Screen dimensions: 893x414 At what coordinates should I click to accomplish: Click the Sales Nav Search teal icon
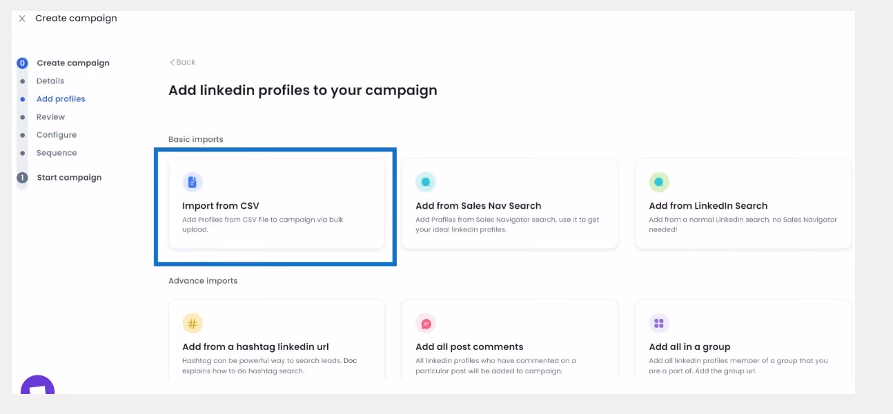426,183
